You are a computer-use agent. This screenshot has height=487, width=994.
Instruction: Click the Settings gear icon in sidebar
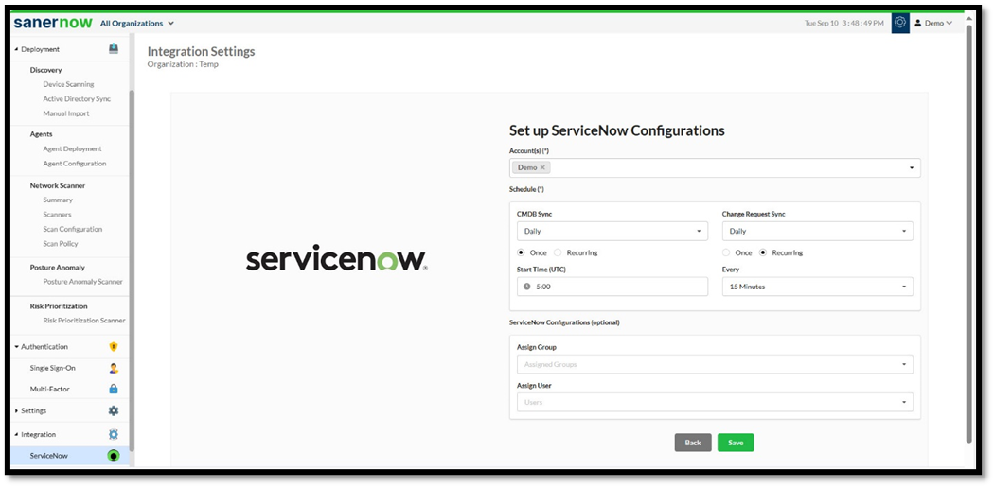point(114,410)
